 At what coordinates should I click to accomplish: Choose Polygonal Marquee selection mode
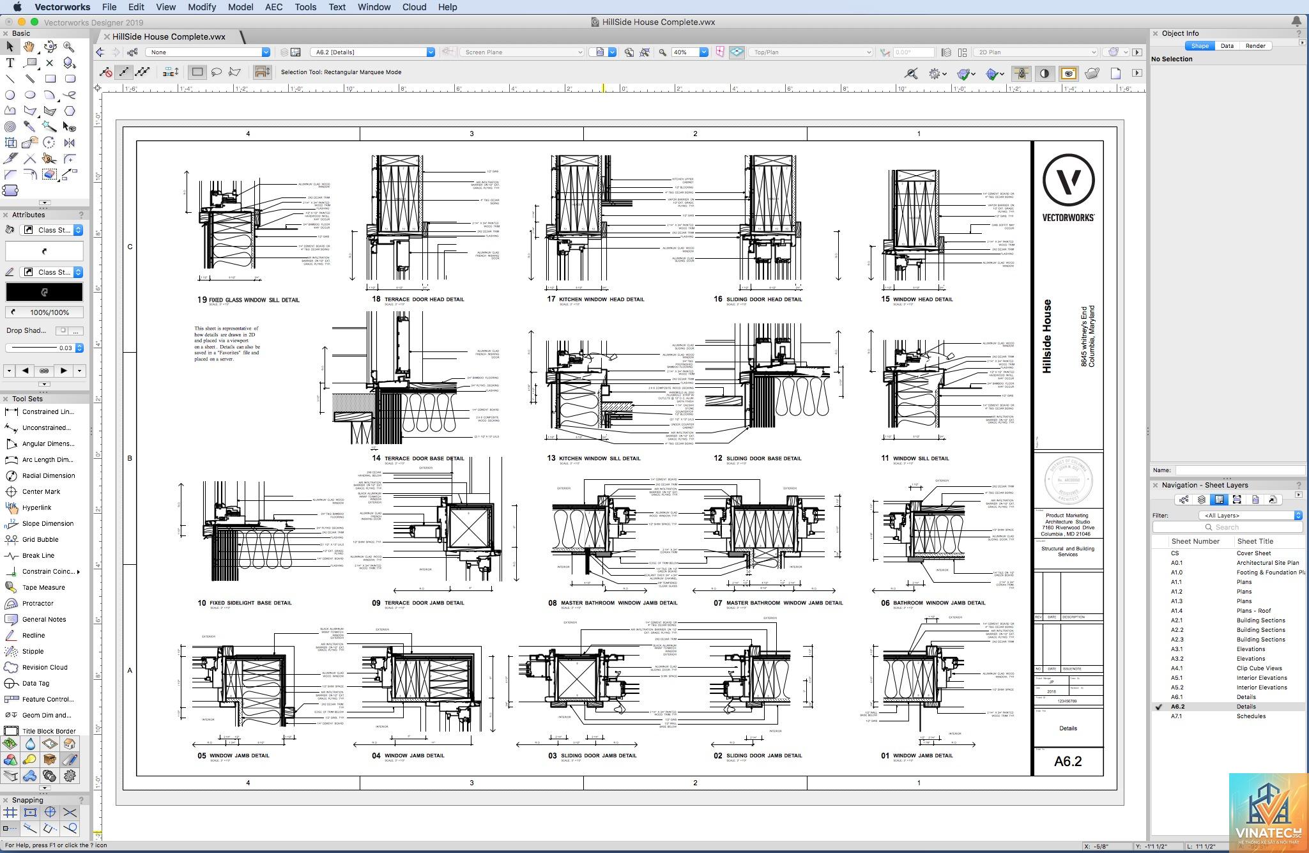click(235, 72)
